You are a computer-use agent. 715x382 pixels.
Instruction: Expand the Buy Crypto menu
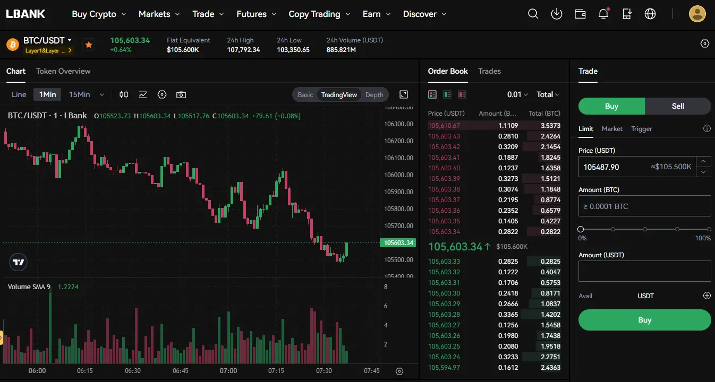pos(99,14)
